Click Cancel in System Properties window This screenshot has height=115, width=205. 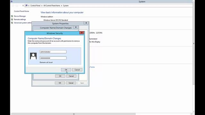(71, 83)
